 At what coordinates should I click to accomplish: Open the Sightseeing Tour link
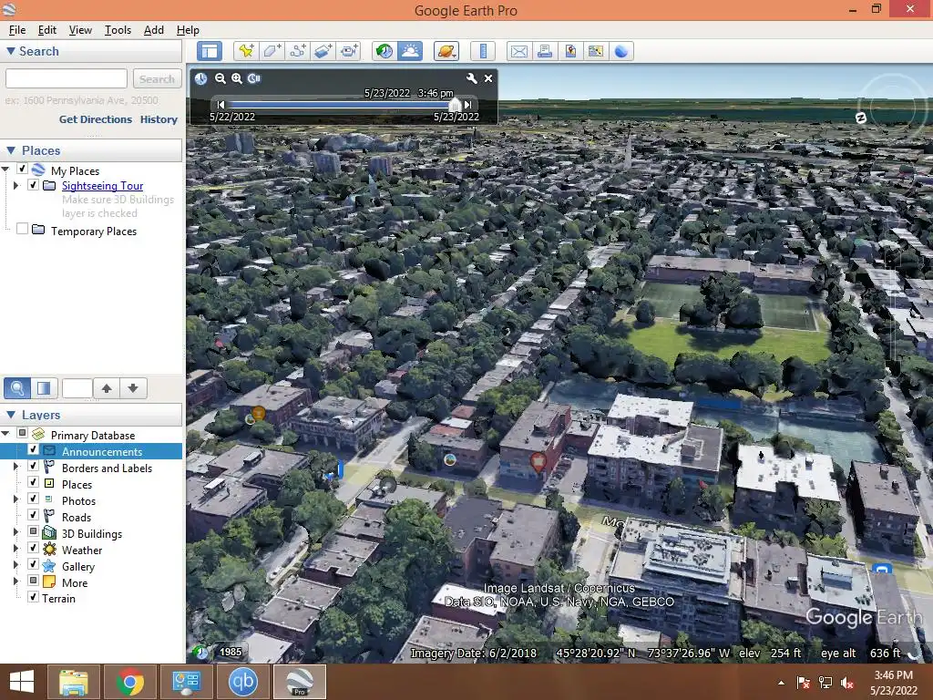(x=102, y=186)
